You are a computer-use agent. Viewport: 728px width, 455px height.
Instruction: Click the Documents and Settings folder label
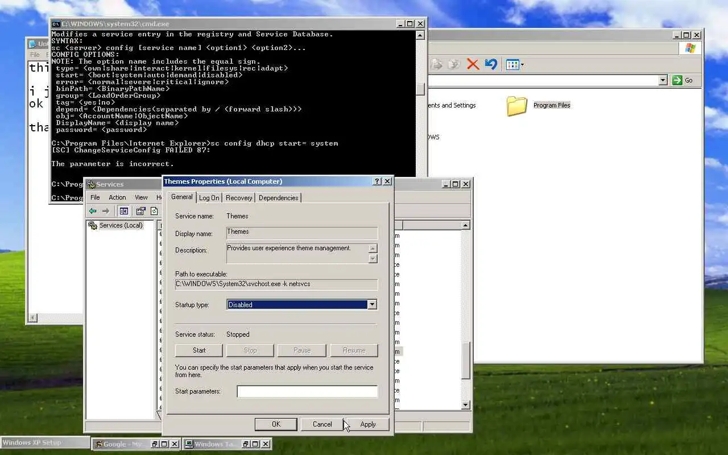coord(452,105)
